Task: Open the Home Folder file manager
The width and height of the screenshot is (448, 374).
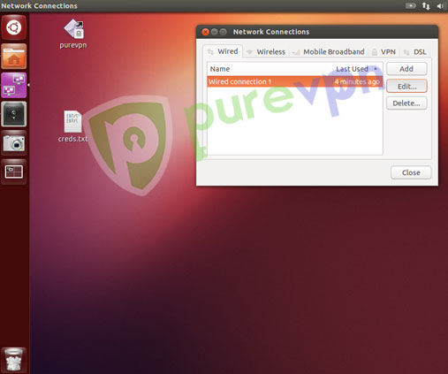Action: coord(14,57)
